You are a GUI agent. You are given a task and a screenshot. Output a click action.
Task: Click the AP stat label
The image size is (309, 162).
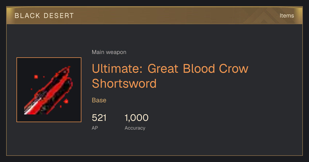pos(95,128)
